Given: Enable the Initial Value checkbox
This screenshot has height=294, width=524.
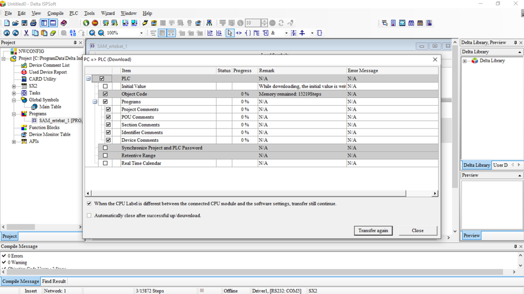Looking at the screenshot, I should click(105, 86).
